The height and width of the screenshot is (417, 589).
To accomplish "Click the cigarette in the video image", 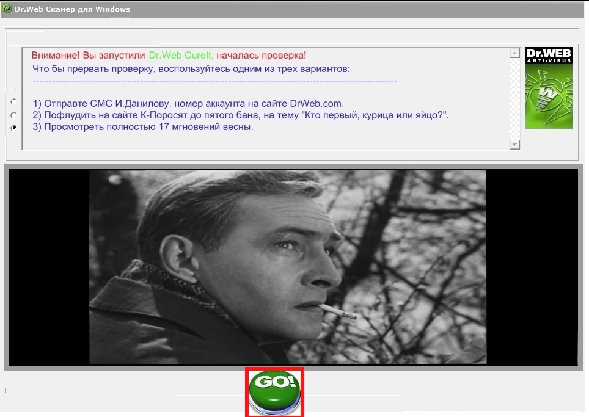I will [x=338, y=312].
